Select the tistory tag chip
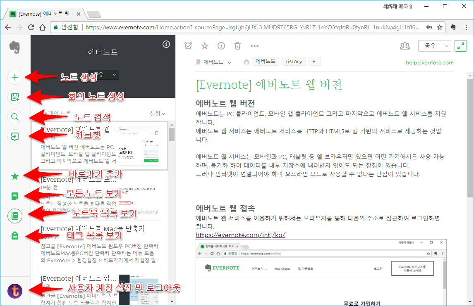This screenshot has height=306, width=474. pos(294,61)
